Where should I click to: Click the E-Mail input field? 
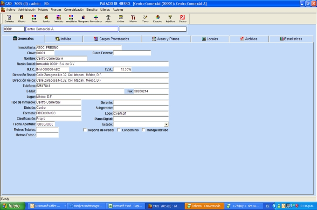pos(80,91)
